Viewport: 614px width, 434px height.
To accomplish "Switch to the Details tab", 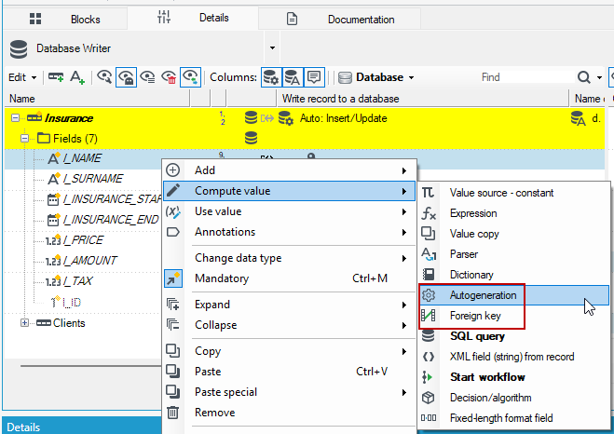I will pyautogui.click(x=193, y=18).
